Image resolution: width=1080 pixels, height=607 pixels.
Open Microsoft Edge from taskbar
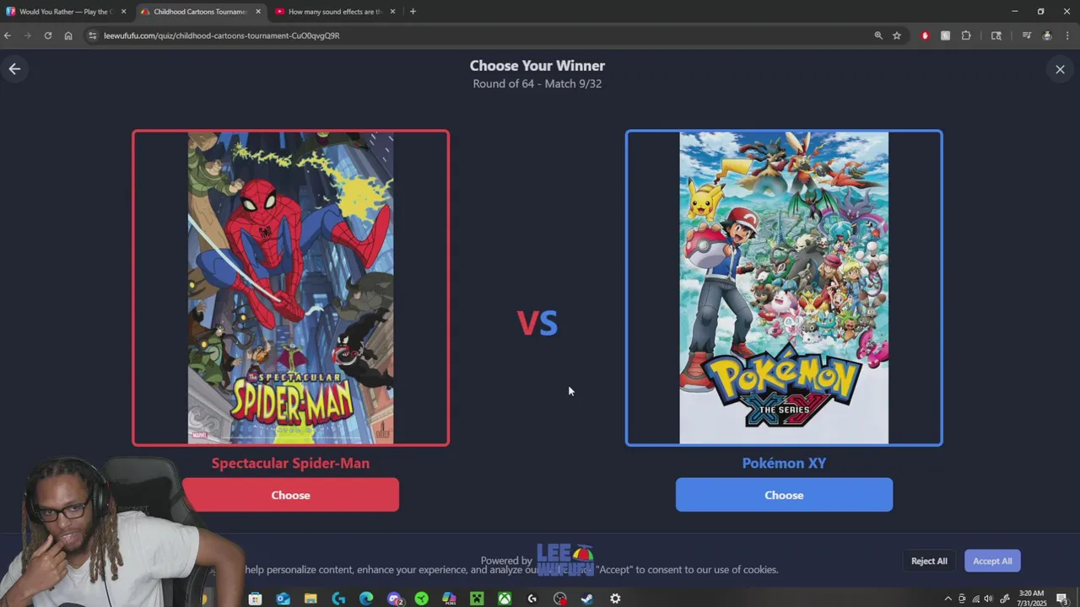click(366, 599)
